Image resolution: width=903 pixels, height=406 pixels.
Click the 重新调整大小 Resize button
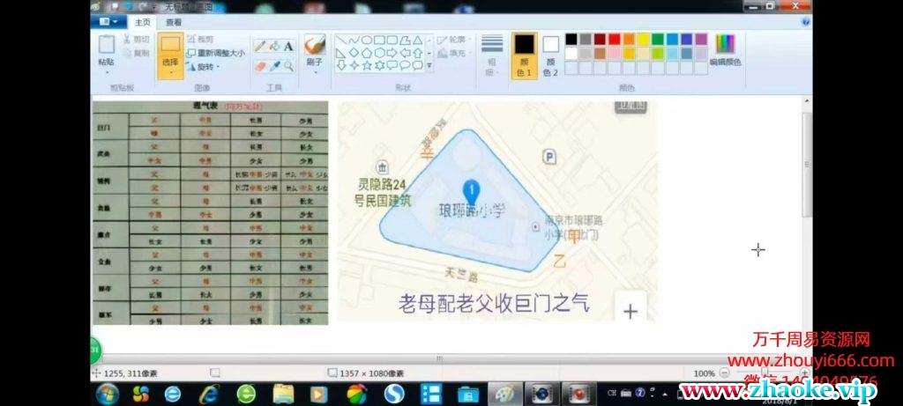(x=216, y=53)
